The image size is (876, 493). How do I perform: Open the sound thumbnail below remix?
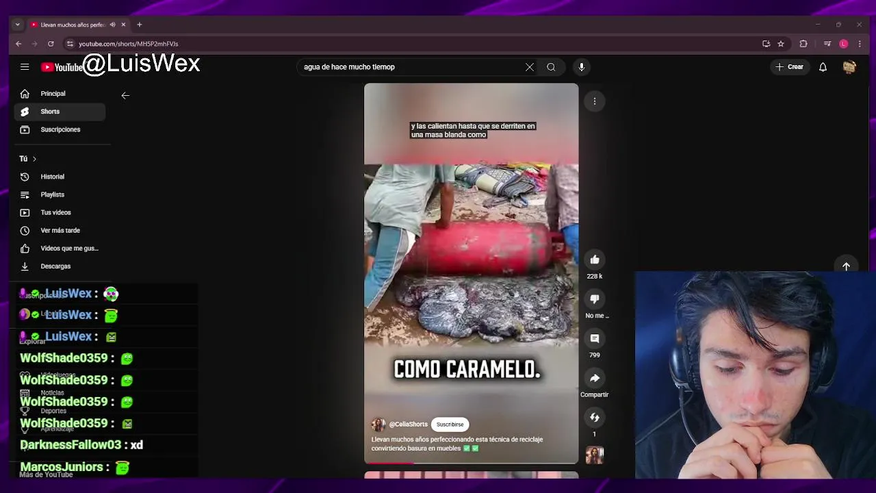595,455
